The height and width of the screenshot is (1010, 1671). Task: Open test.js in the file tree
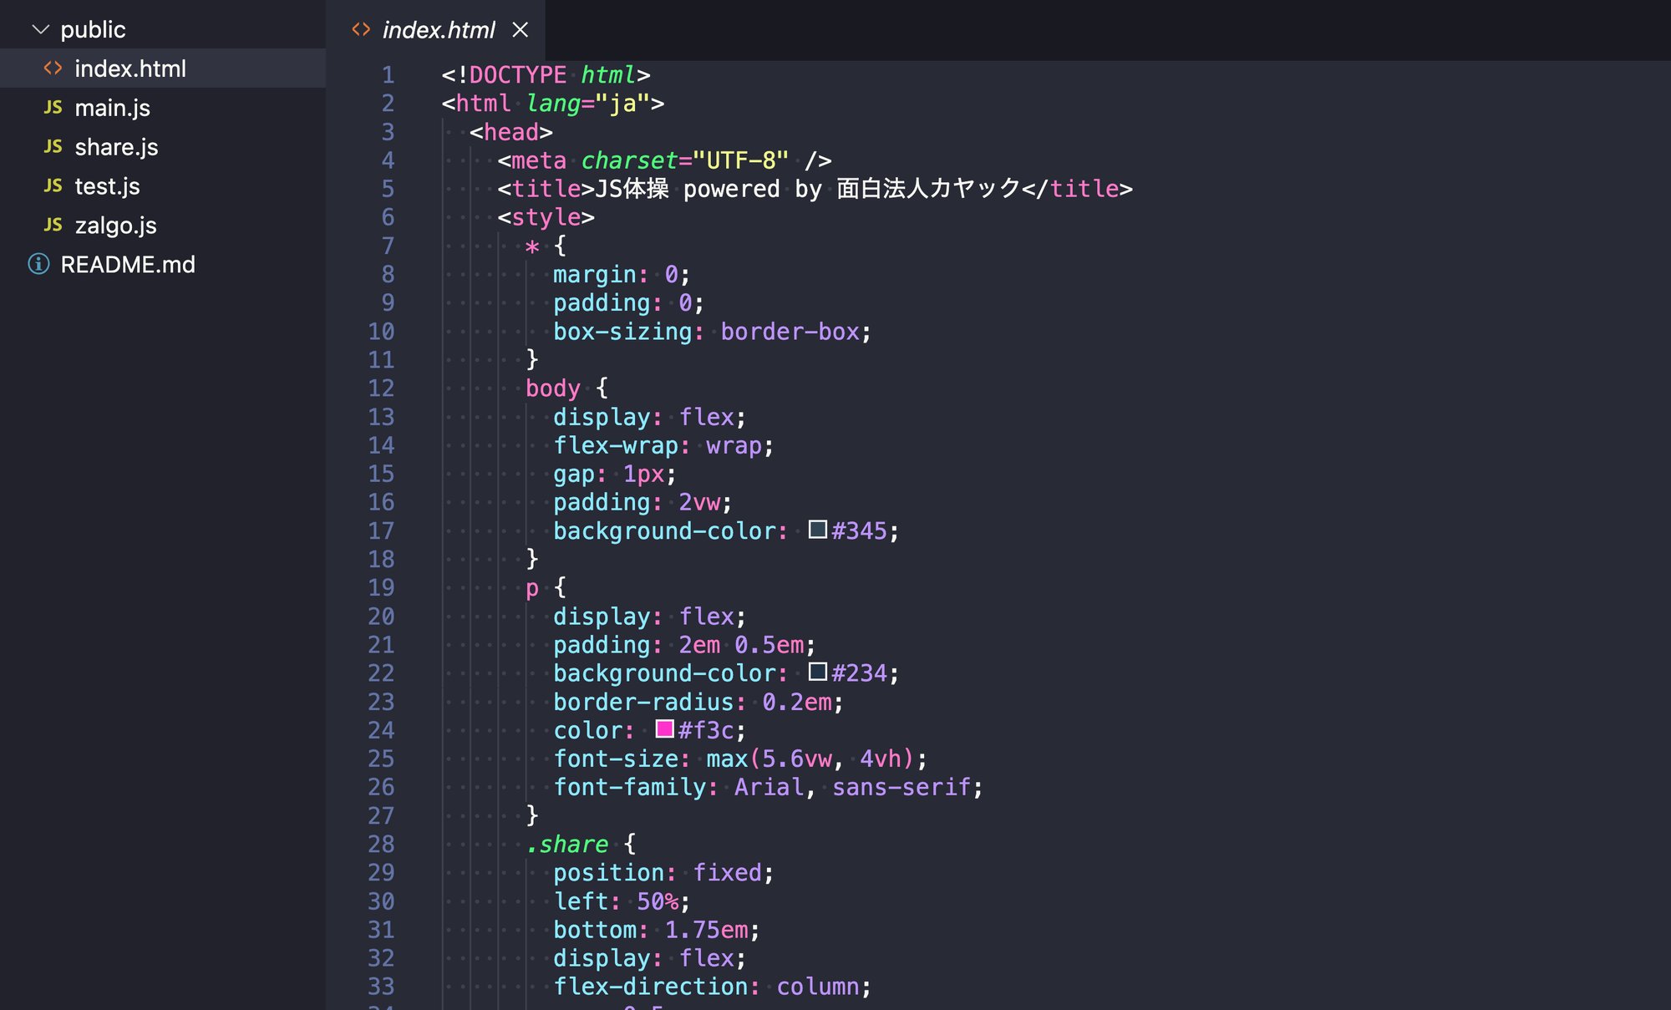click(x=163, y=186)
